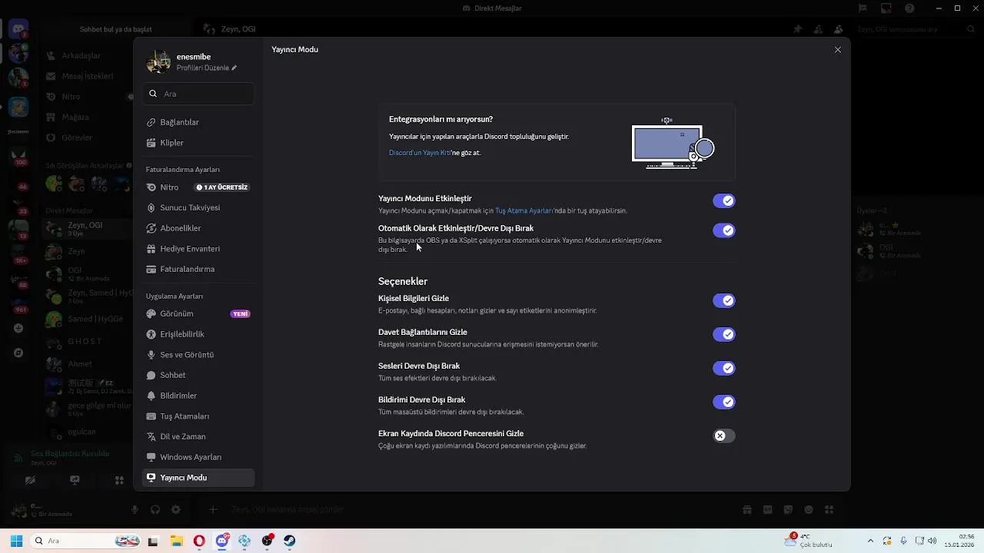The image size is (984, 553).
Task: Click the YENİ badge beside Görünüm
Action: (x=241, y=314)
